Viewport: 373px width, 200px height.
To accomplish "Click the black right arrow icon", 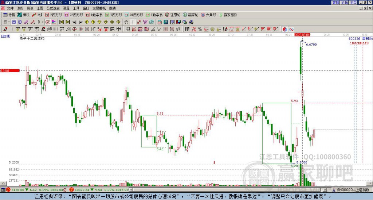I will (x=81, y=22).
